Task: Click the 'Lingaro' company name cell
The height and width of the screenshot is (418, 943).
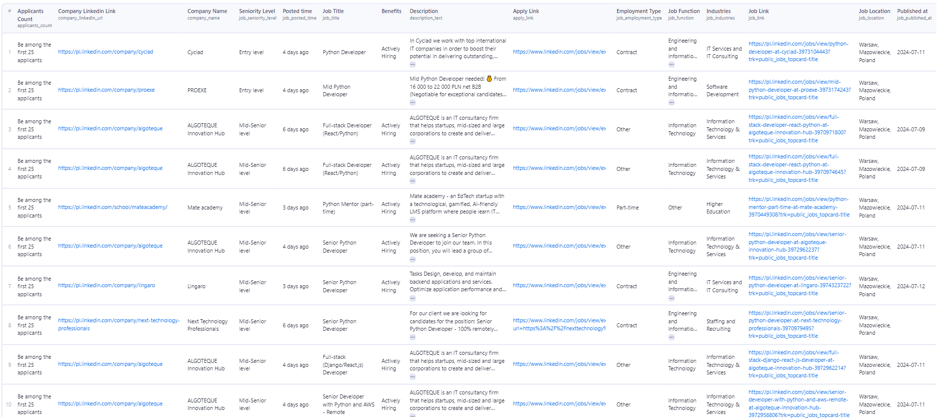Action: [197, 286]
